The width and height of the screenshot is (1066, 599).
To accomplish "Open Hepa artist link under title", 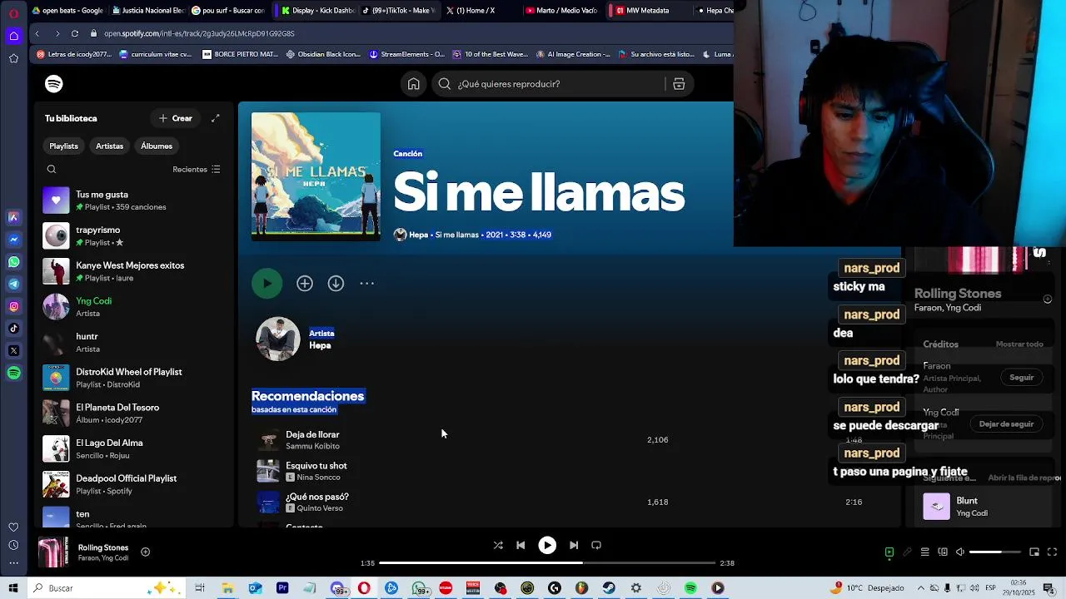I will [x=418, y=235].
